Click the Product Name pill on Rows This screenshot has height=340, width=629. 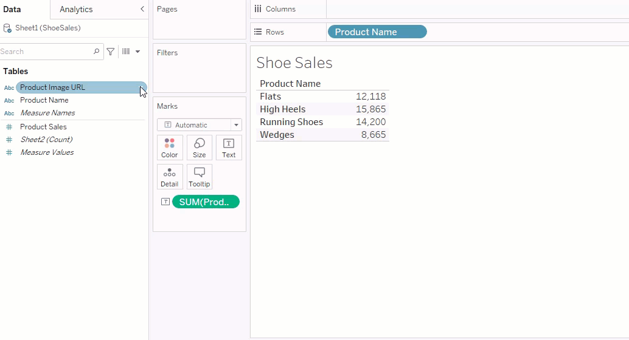point(377,32)
